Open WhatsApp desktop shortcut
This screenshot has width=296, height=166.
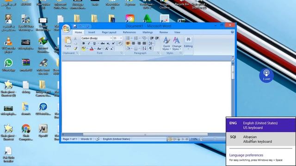click(8, 65)
